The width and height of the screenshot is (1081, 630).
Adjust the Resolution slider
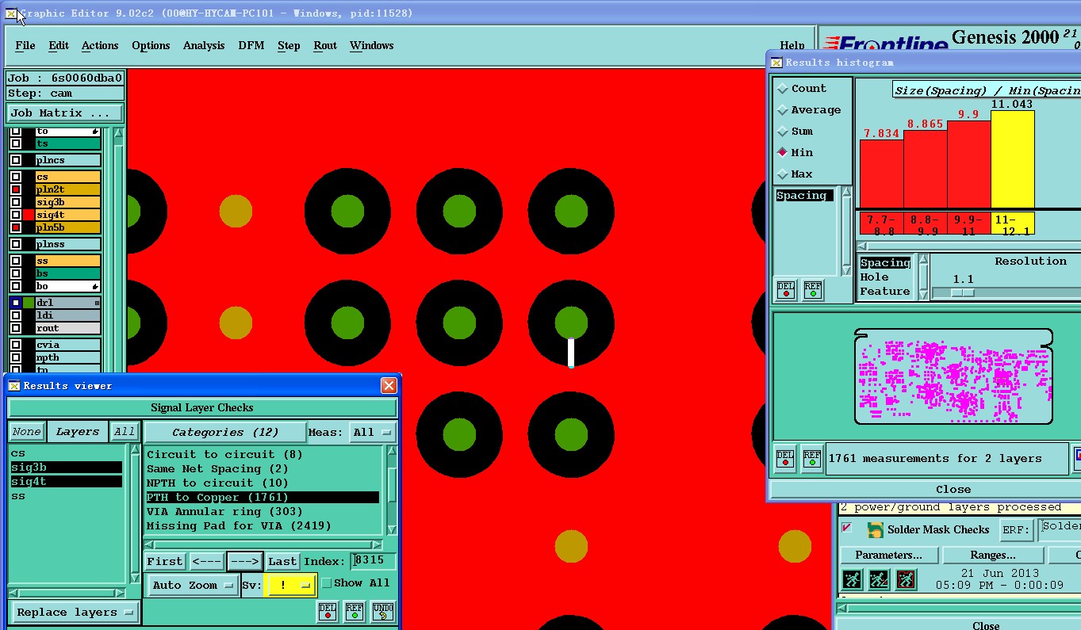click(x=962, y=292)
